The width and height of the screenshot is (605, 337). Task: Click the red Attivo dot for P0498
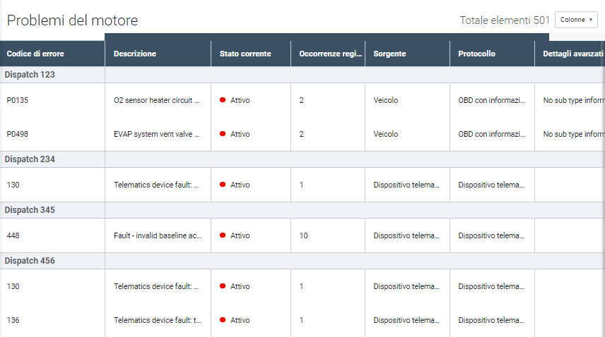pyautogui.click(x=223, y=134)
